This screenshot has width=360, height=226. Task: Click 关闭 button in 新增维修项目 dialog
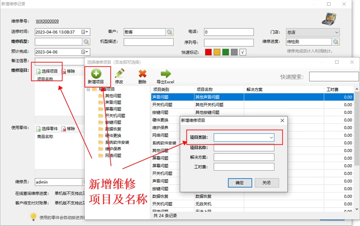(267, 183)
